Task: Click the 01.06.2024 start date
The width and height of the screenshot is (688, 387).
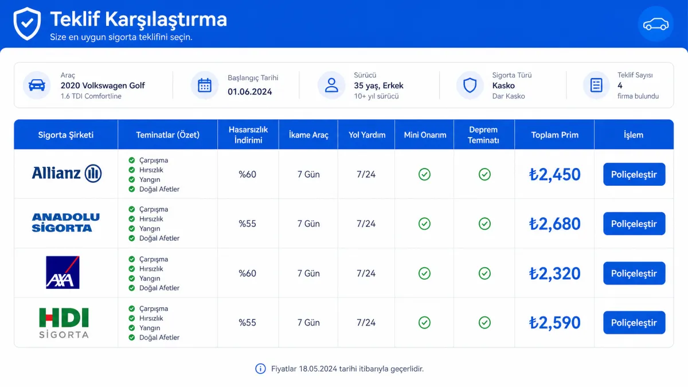Action: pyautogui.click(x=250, y=91)
